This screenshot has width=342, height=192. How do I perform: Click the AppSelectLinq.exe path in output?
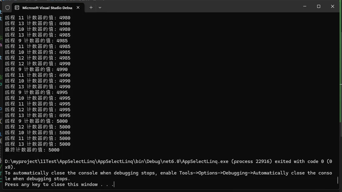(x=117, y=161)
